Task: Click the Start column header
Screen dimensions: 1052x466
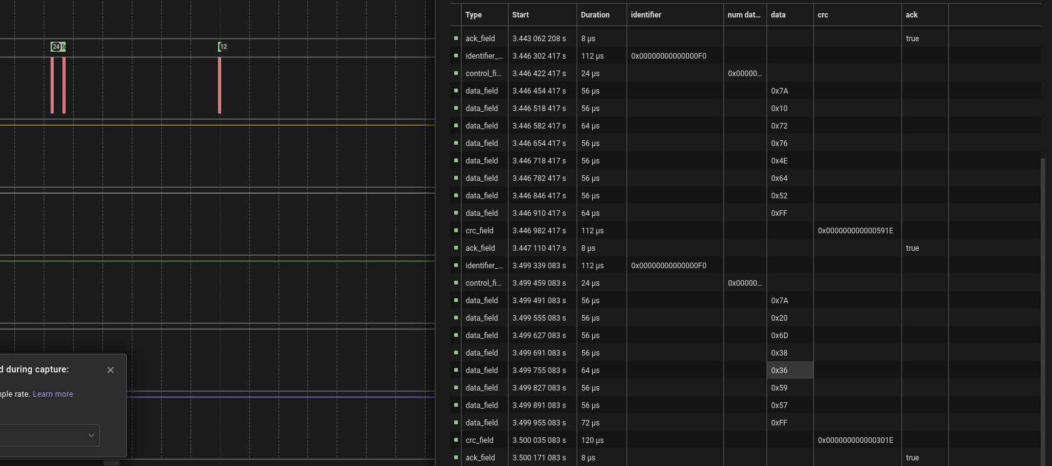Action: (x=520, y=15)
